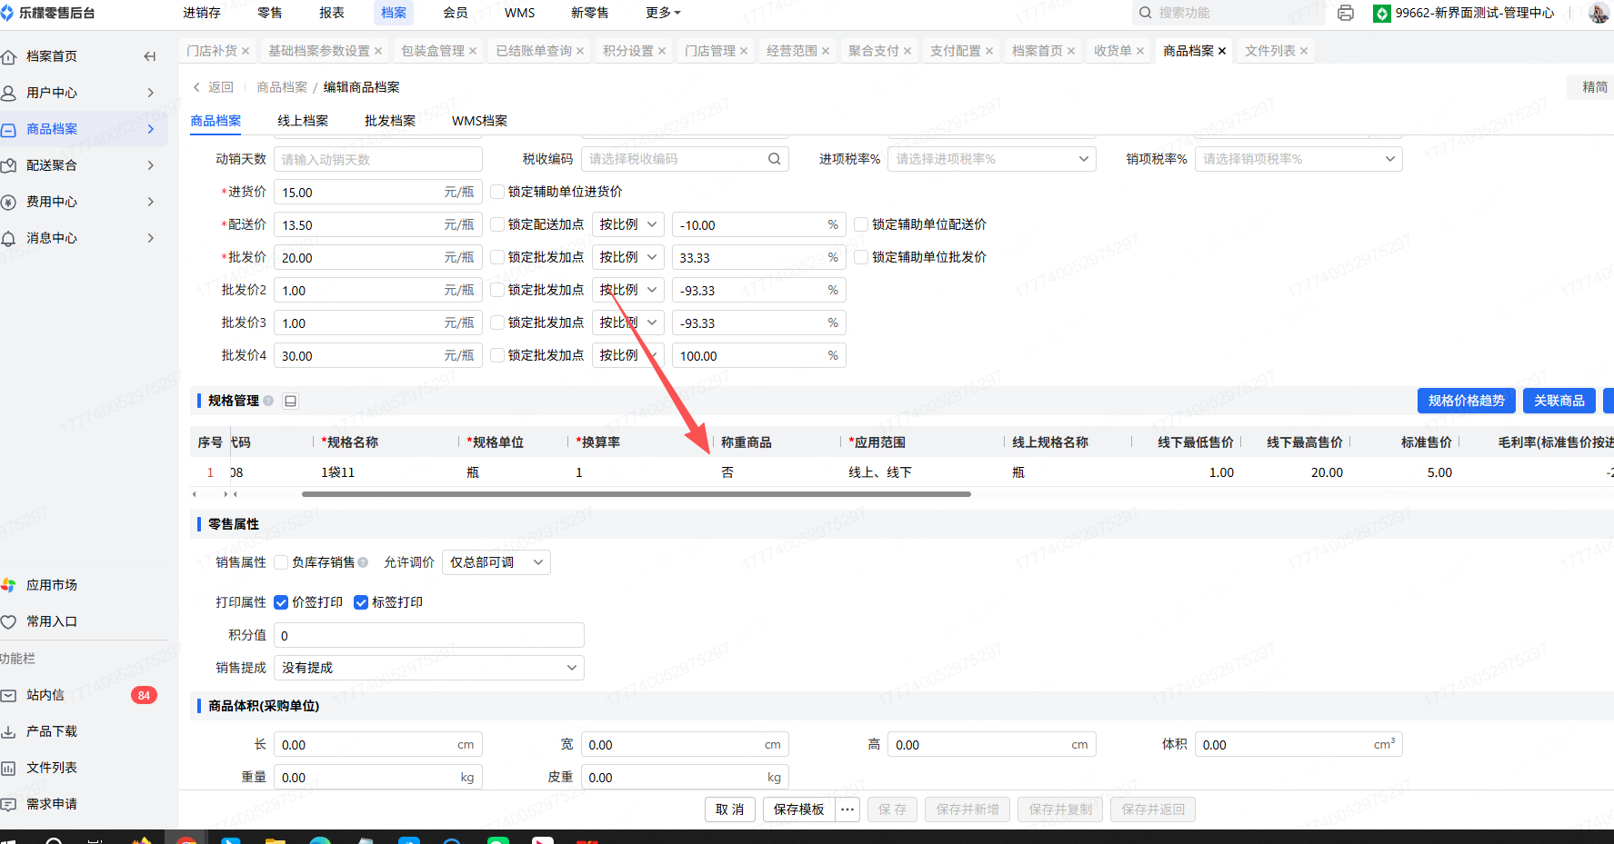This screenshot has height=844, width=1614.
Task: Check 锁定辅助单位批发价
Action: pos(861,257)
